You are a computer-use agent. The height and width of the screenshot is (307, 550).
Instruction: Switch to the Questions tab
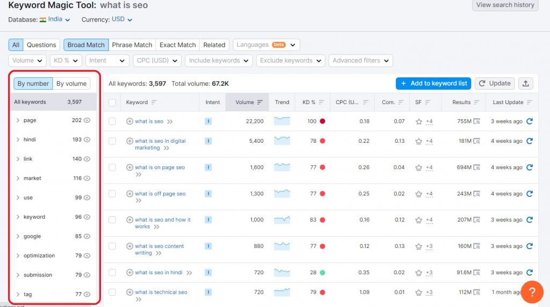pos(41,45)
